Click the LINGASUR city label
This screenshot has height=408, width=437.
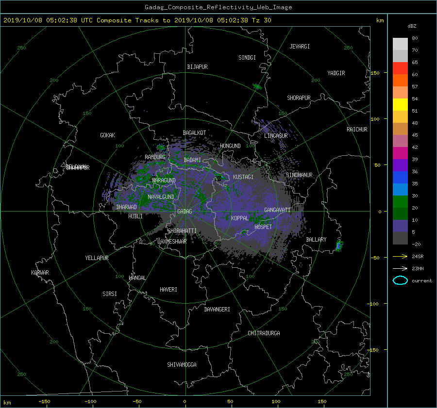276,136
